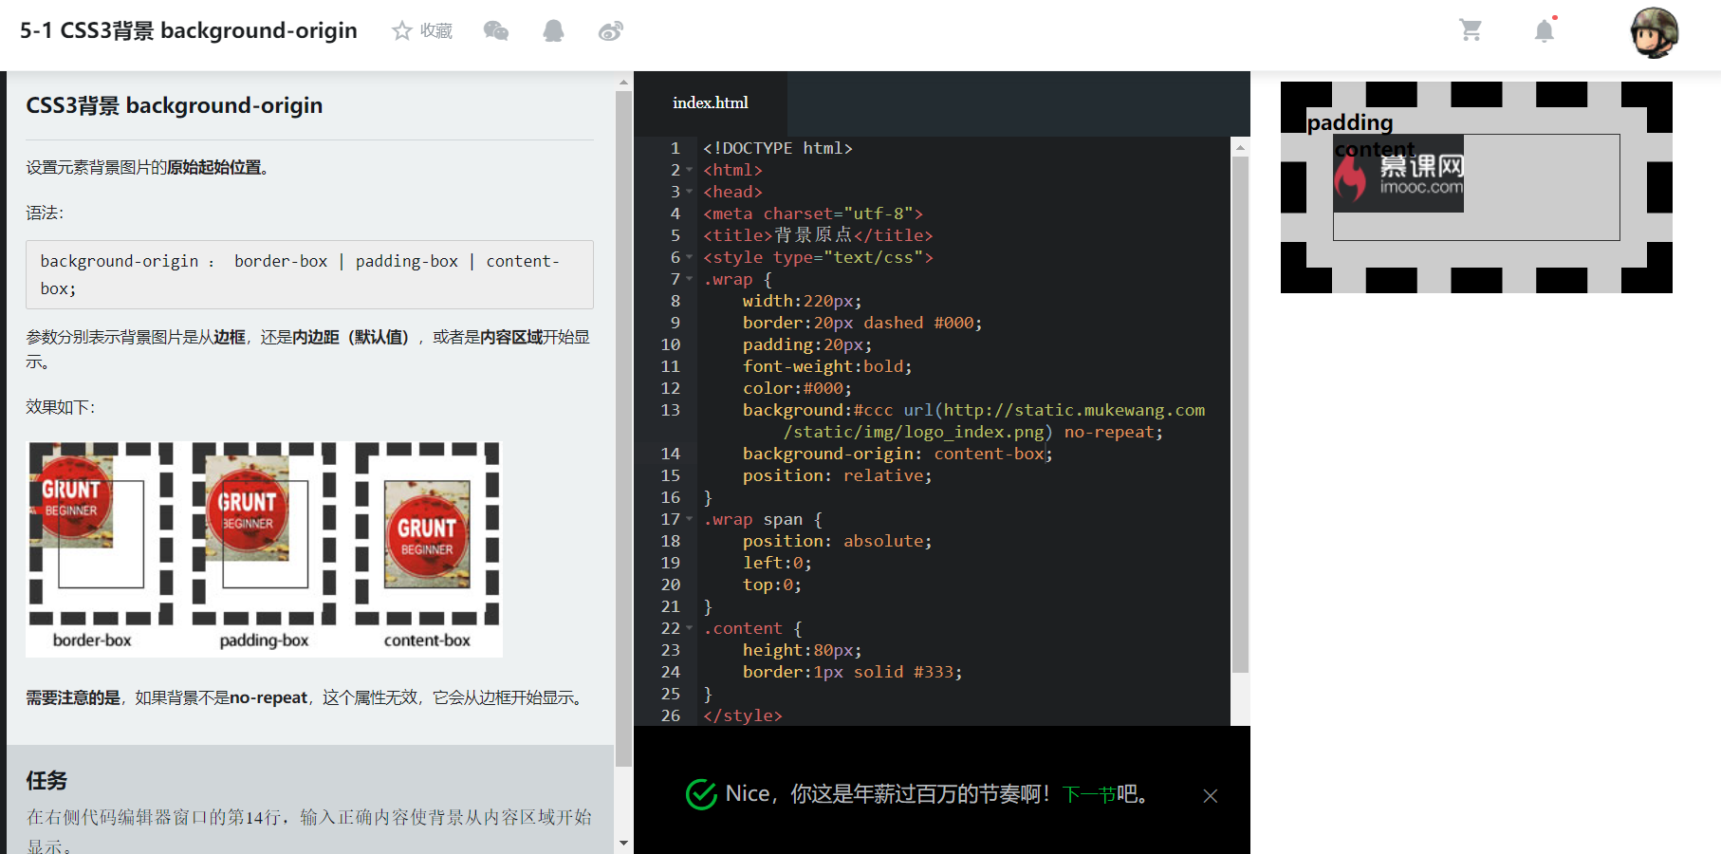Share the lesson via the QQ icon
The image size is (1721, 854).
pos(553,29)
